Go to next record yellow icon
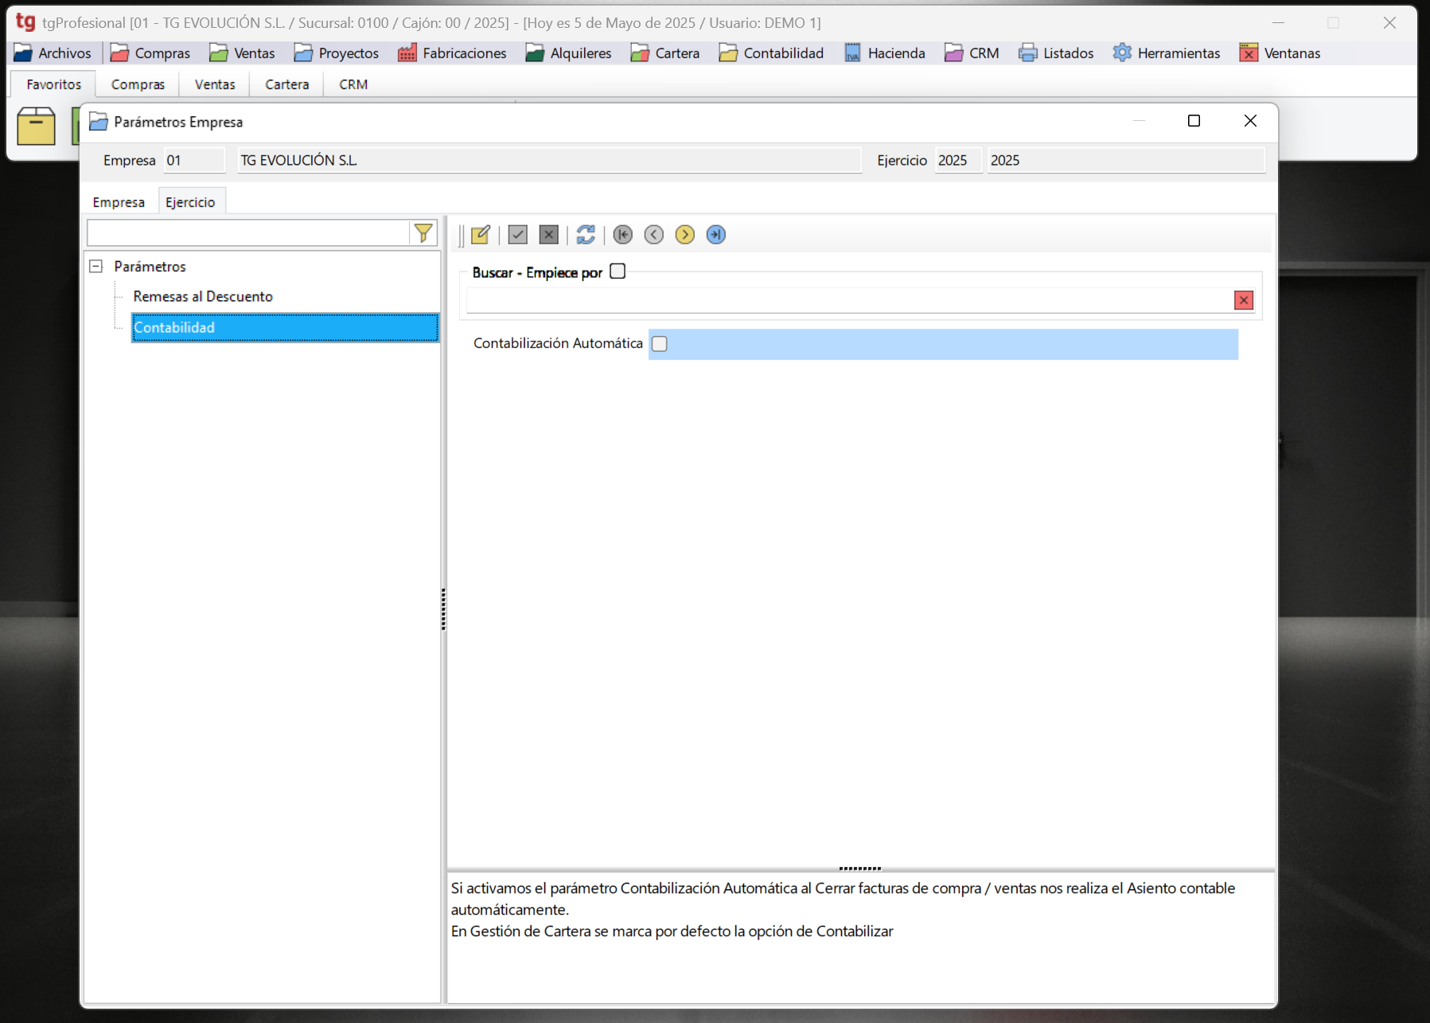The width and height of the screenshot is (1430, 1023). point(685,235)
